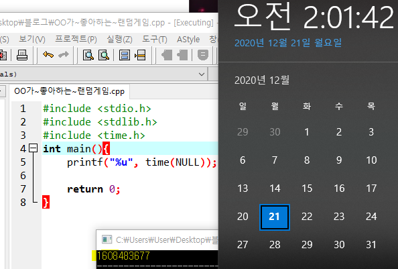Click the Find magnifier icon
The height and width of the screenshot is (269, 398).
click(x=88, y=55)
